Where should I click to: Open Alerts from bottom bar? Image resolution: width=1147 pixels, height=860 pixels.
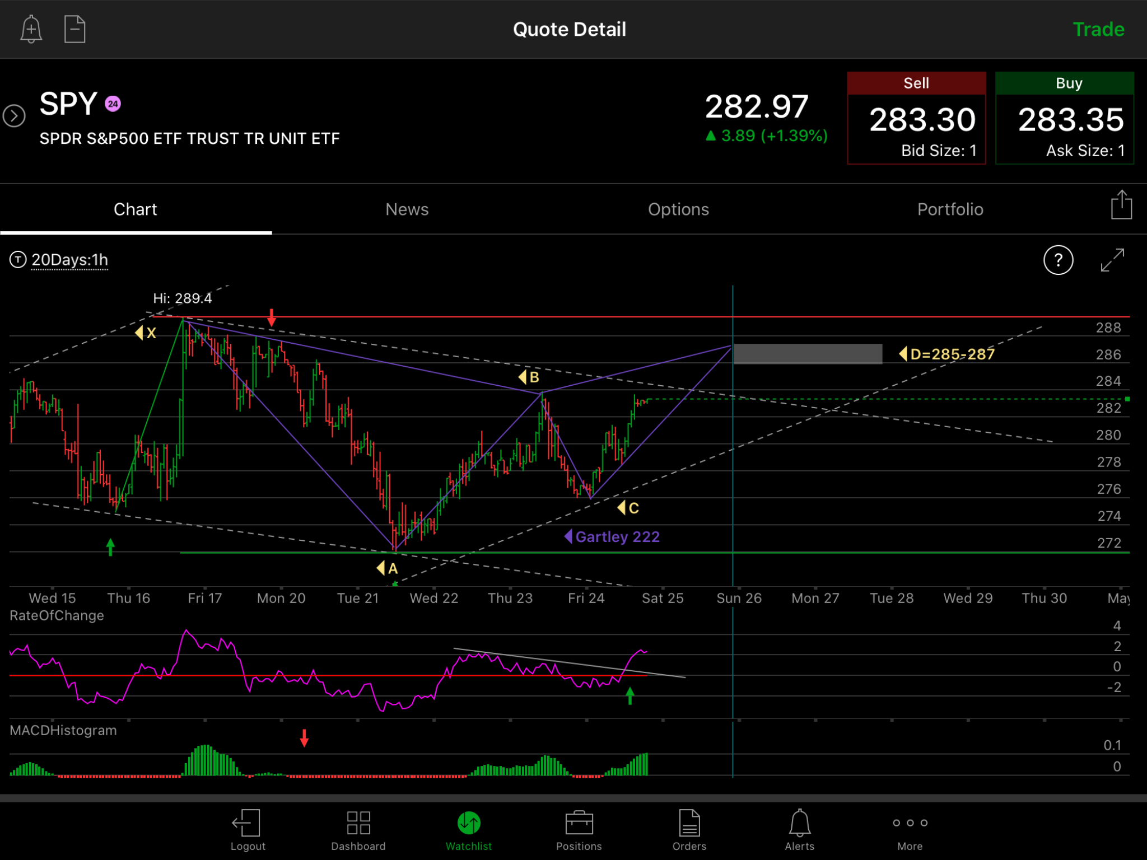tap(800, 830)
